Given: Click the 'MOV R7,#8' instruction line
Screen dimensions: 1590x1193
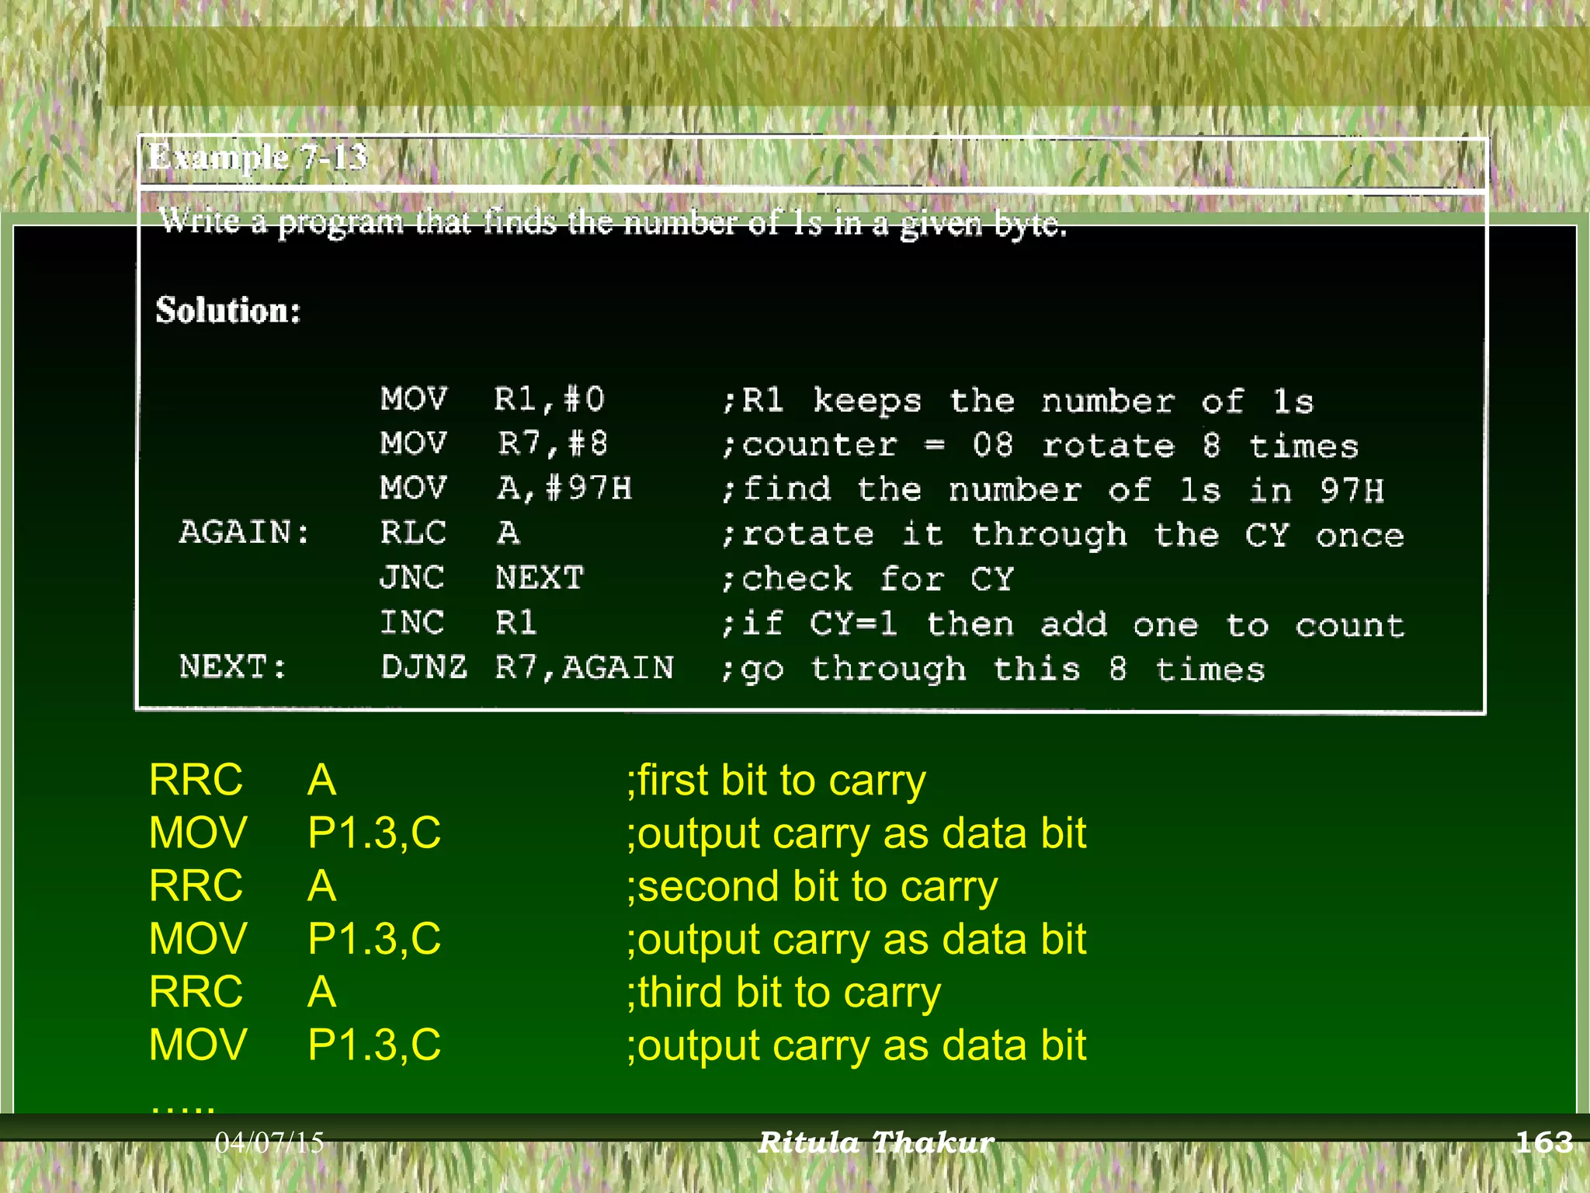Looking at the screenshot, I should [494, 443].
